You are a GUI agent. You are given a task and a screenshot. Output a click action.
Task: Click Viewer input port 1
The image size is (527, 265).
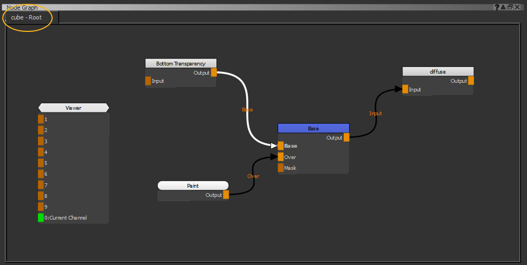coord(41,119)
